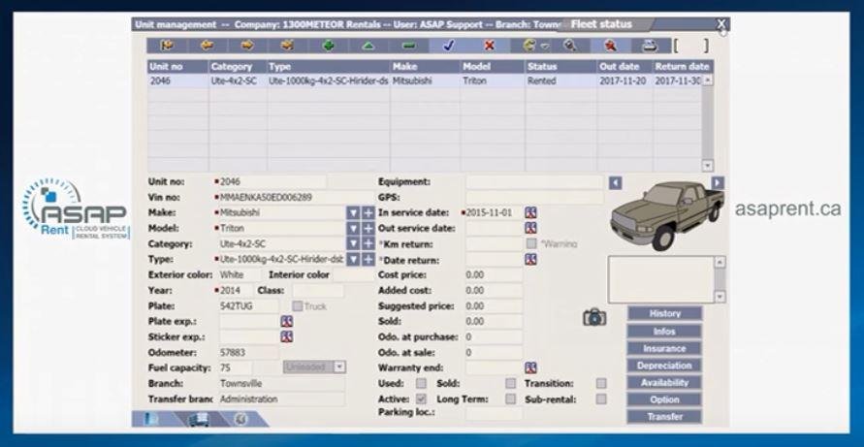Open the History button

click(664, 313)
